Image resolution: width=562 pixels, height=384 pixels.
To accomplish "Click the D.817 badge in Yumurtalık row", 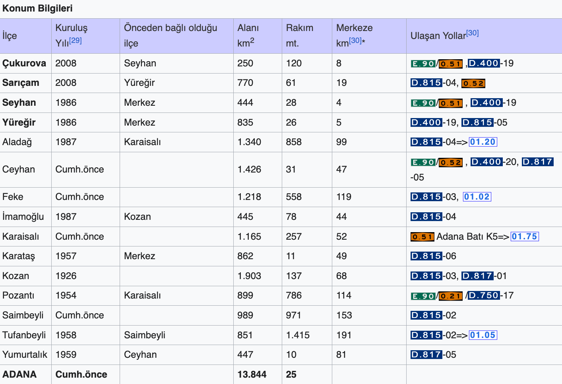I will [426, 355].
